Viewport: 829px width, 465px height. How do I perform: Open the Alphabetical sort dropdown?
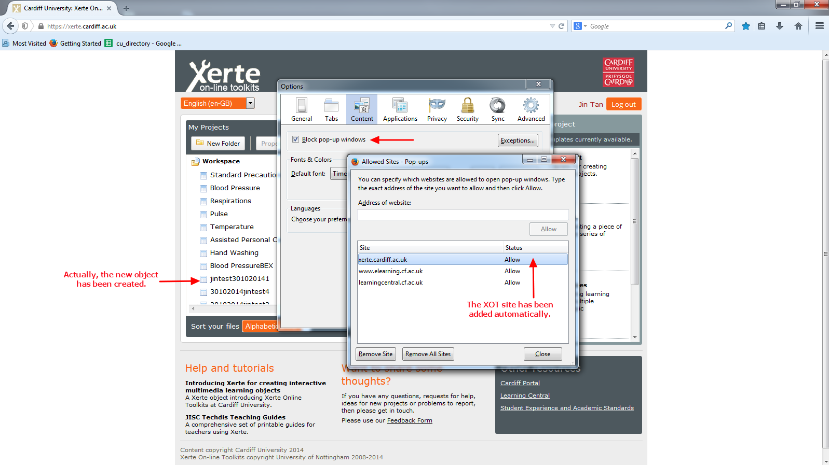(261, 326)
